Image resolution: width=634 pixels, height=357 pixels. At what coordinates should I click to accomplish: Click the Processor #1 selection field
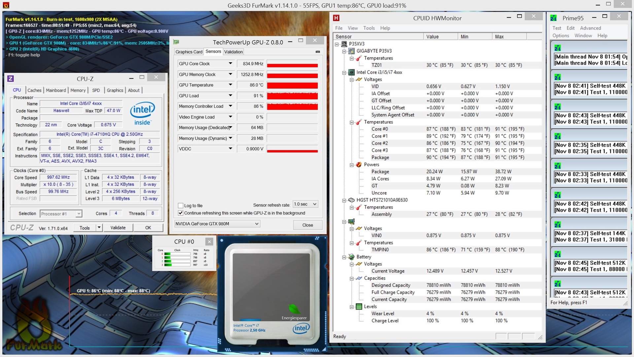[x=61, y=214]
